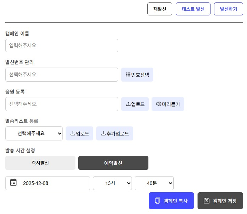
Task: Click the speaker icon for 미리듣기
Action: (159, 104)
